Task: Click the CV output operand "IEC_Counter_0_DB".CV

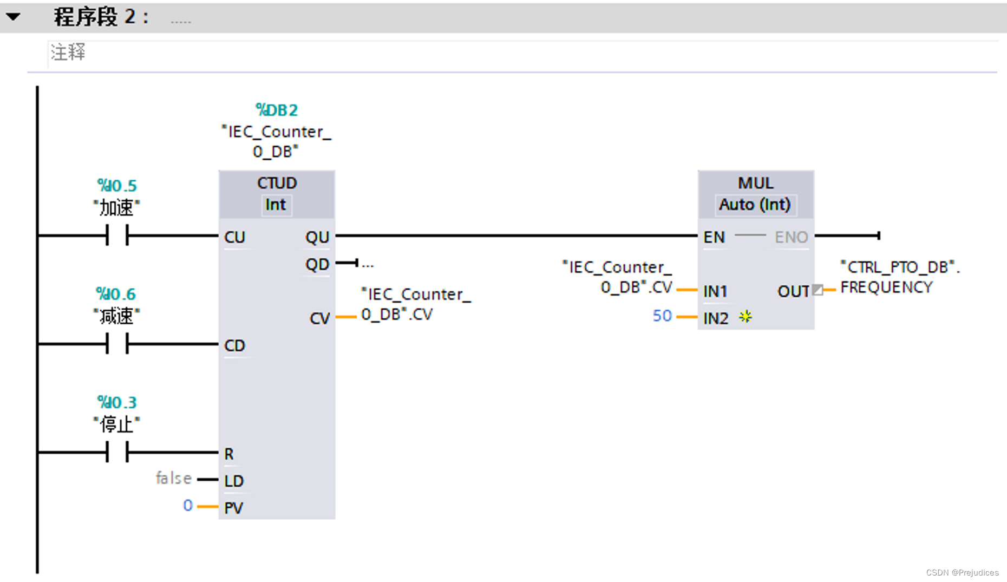Action: click(x=416, y=304)
